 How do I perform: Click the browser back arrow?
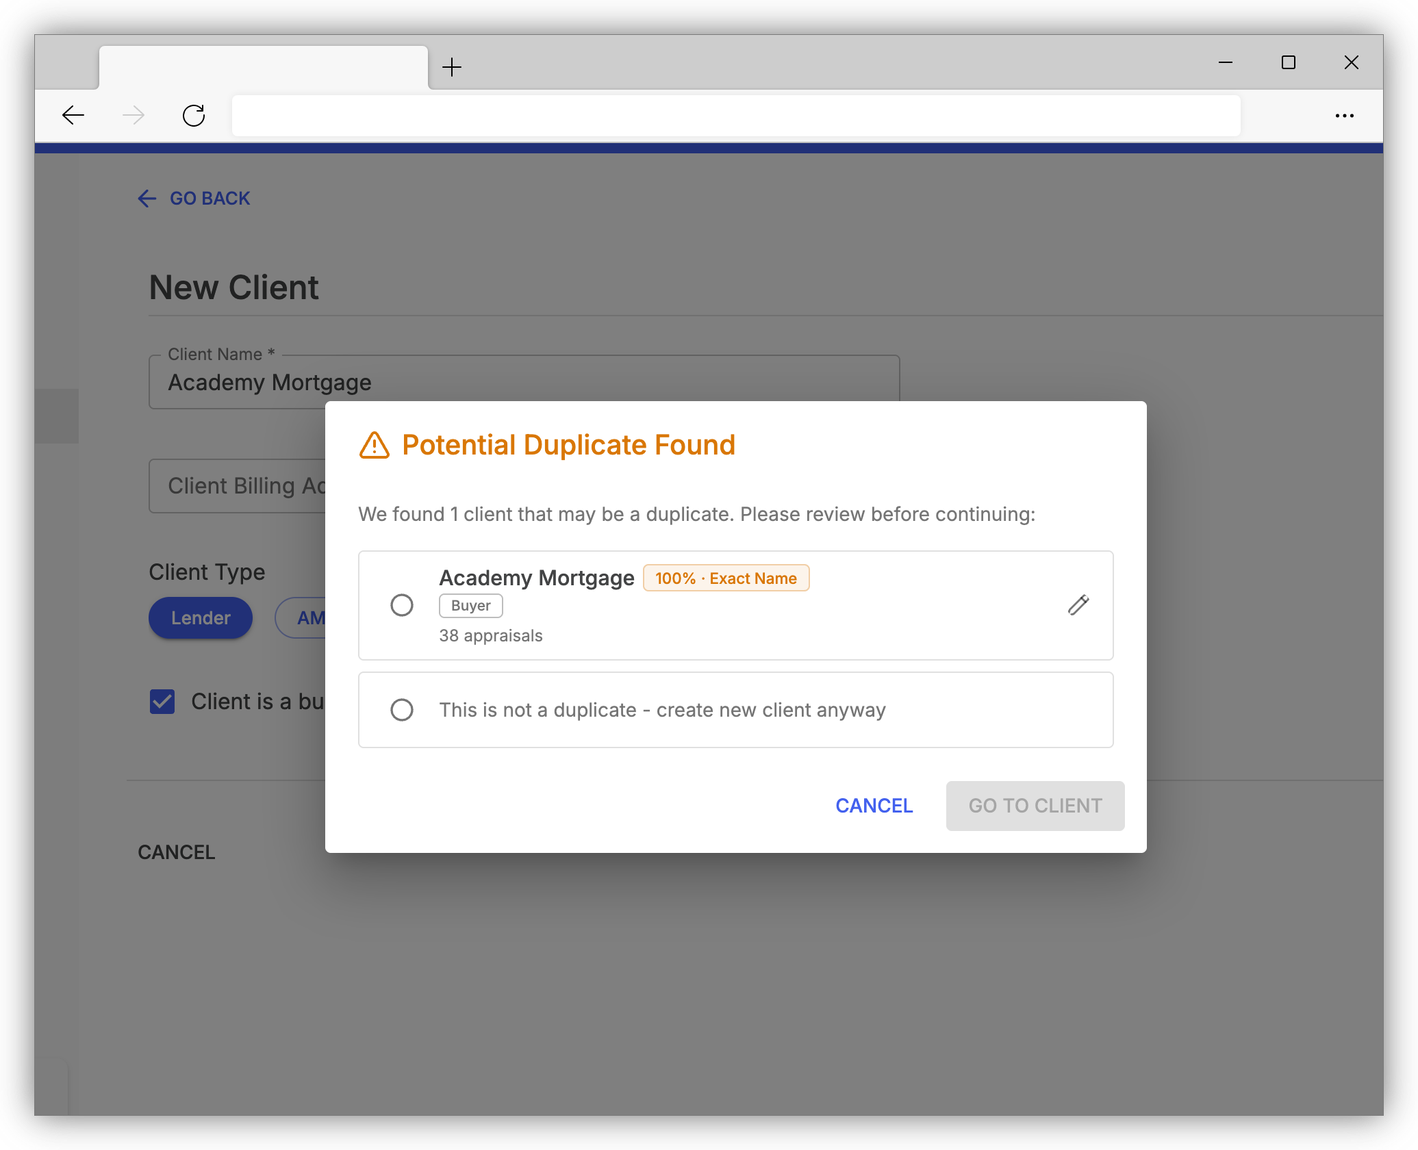click(73, 115)
